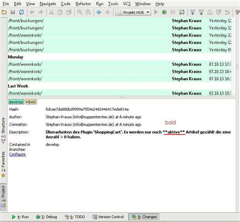Navigate Back with the blue left arrow
Viewport: 240px width, 222px height.
click(99, 12)
